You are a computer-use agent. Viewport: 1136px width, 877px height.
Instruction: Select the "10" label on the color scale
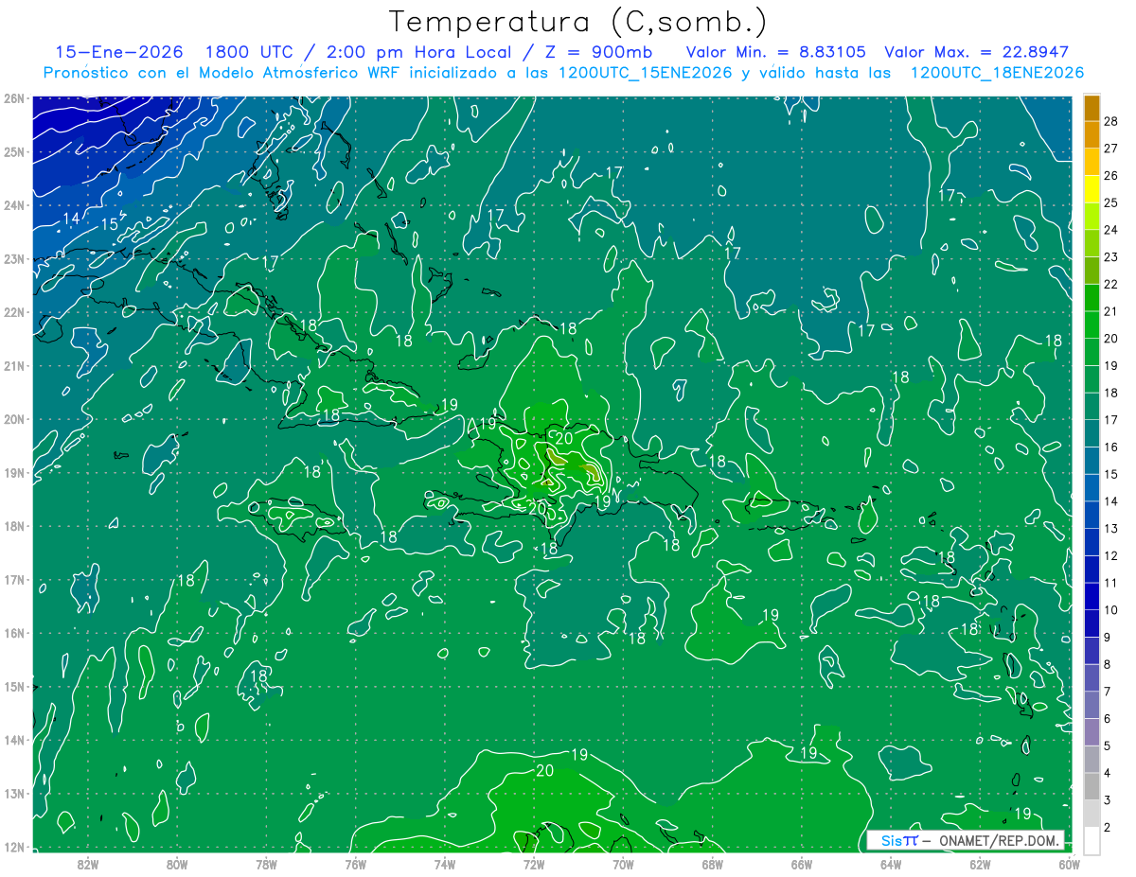coord(1110,610)
